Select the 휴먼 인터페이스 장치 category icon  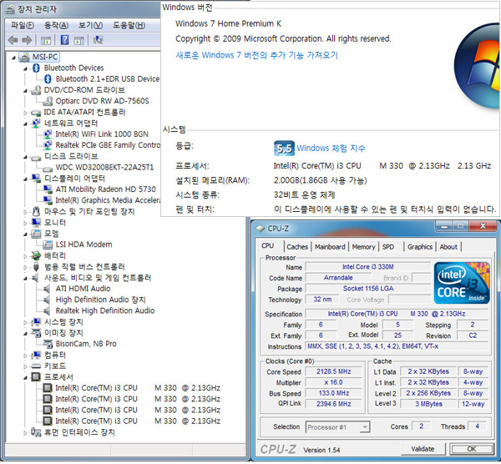(36, 432)
